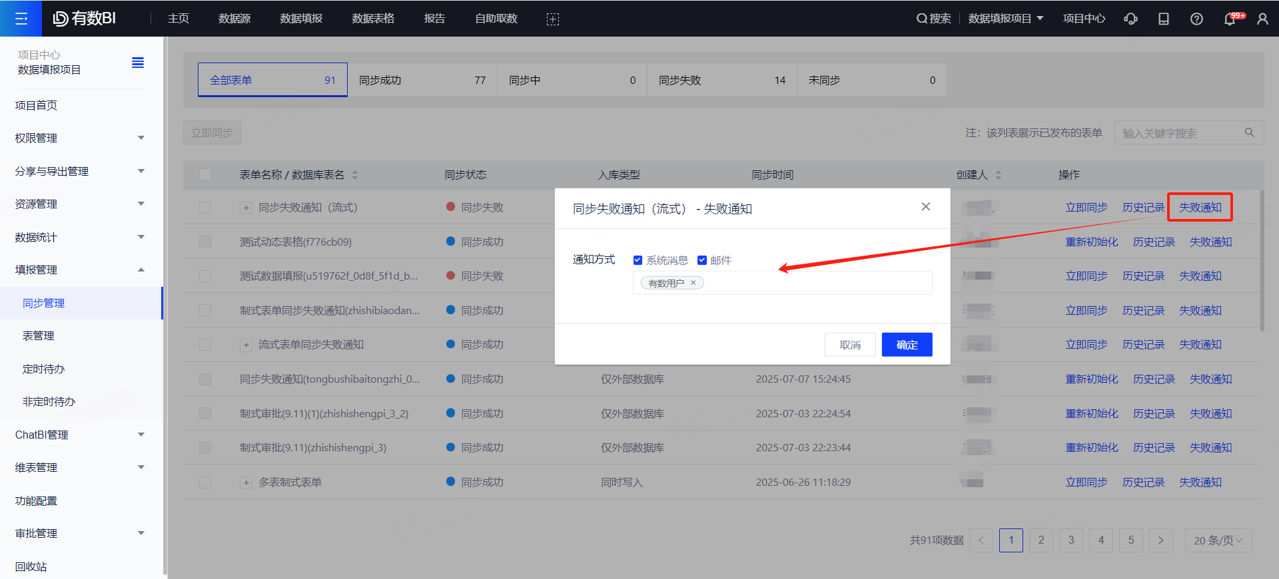Open the 数据源 top menu item
Viewport: 1279px width, 579px height.
pos(234,19)
